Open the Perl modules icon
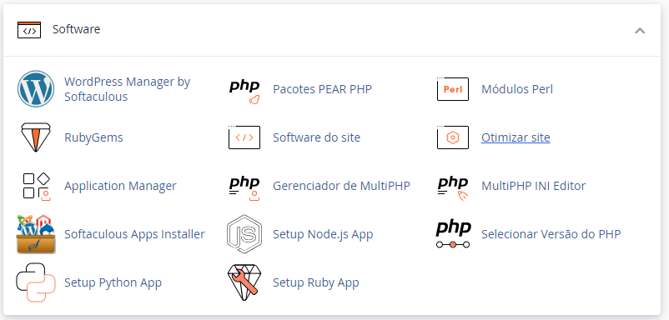This screenshot has width=669, height=320. pyautogui.click(x=453, y=89)
